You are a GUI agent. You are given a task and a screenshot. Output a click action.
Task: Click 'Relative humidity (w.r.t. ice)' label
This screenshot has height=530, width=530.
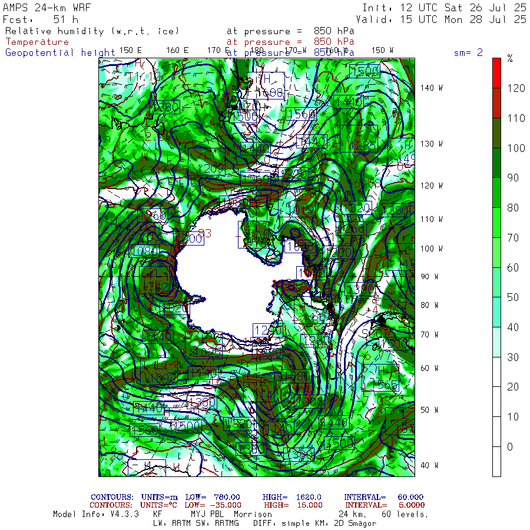pyautogui.click(x=92, y=31)
